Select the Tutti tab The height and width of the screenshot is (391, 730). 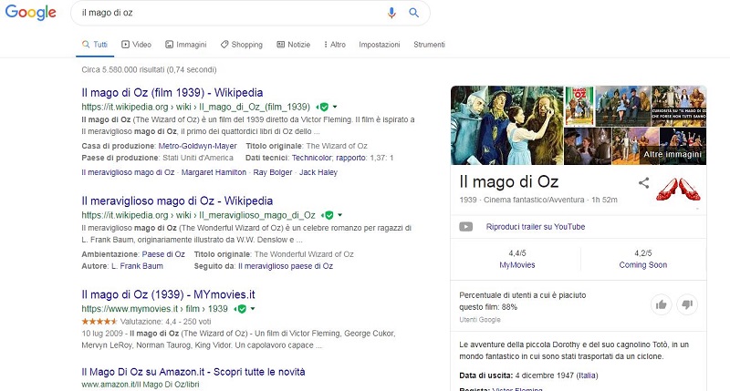95,45
